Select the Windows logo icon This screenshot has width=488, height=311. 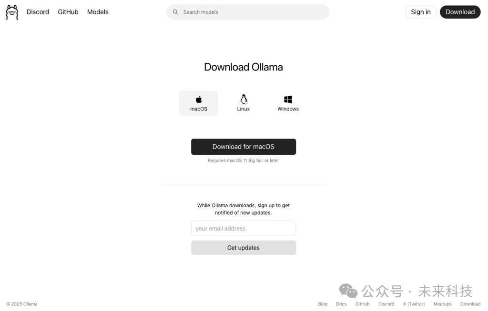click(x=288, y=100)
